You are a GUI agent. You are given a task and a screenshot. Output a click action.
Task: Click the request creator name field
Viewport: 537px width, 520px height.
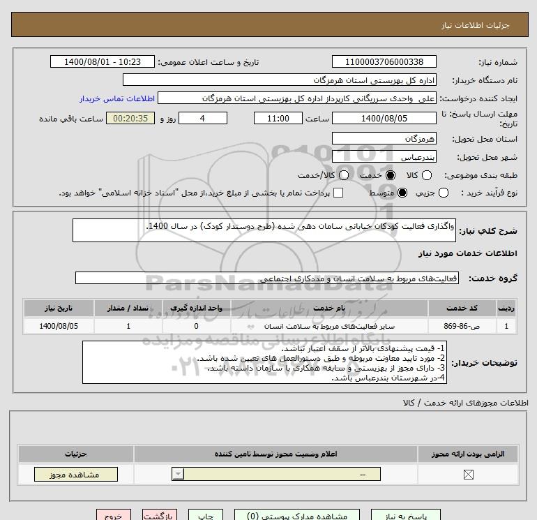tap(297, 98)
